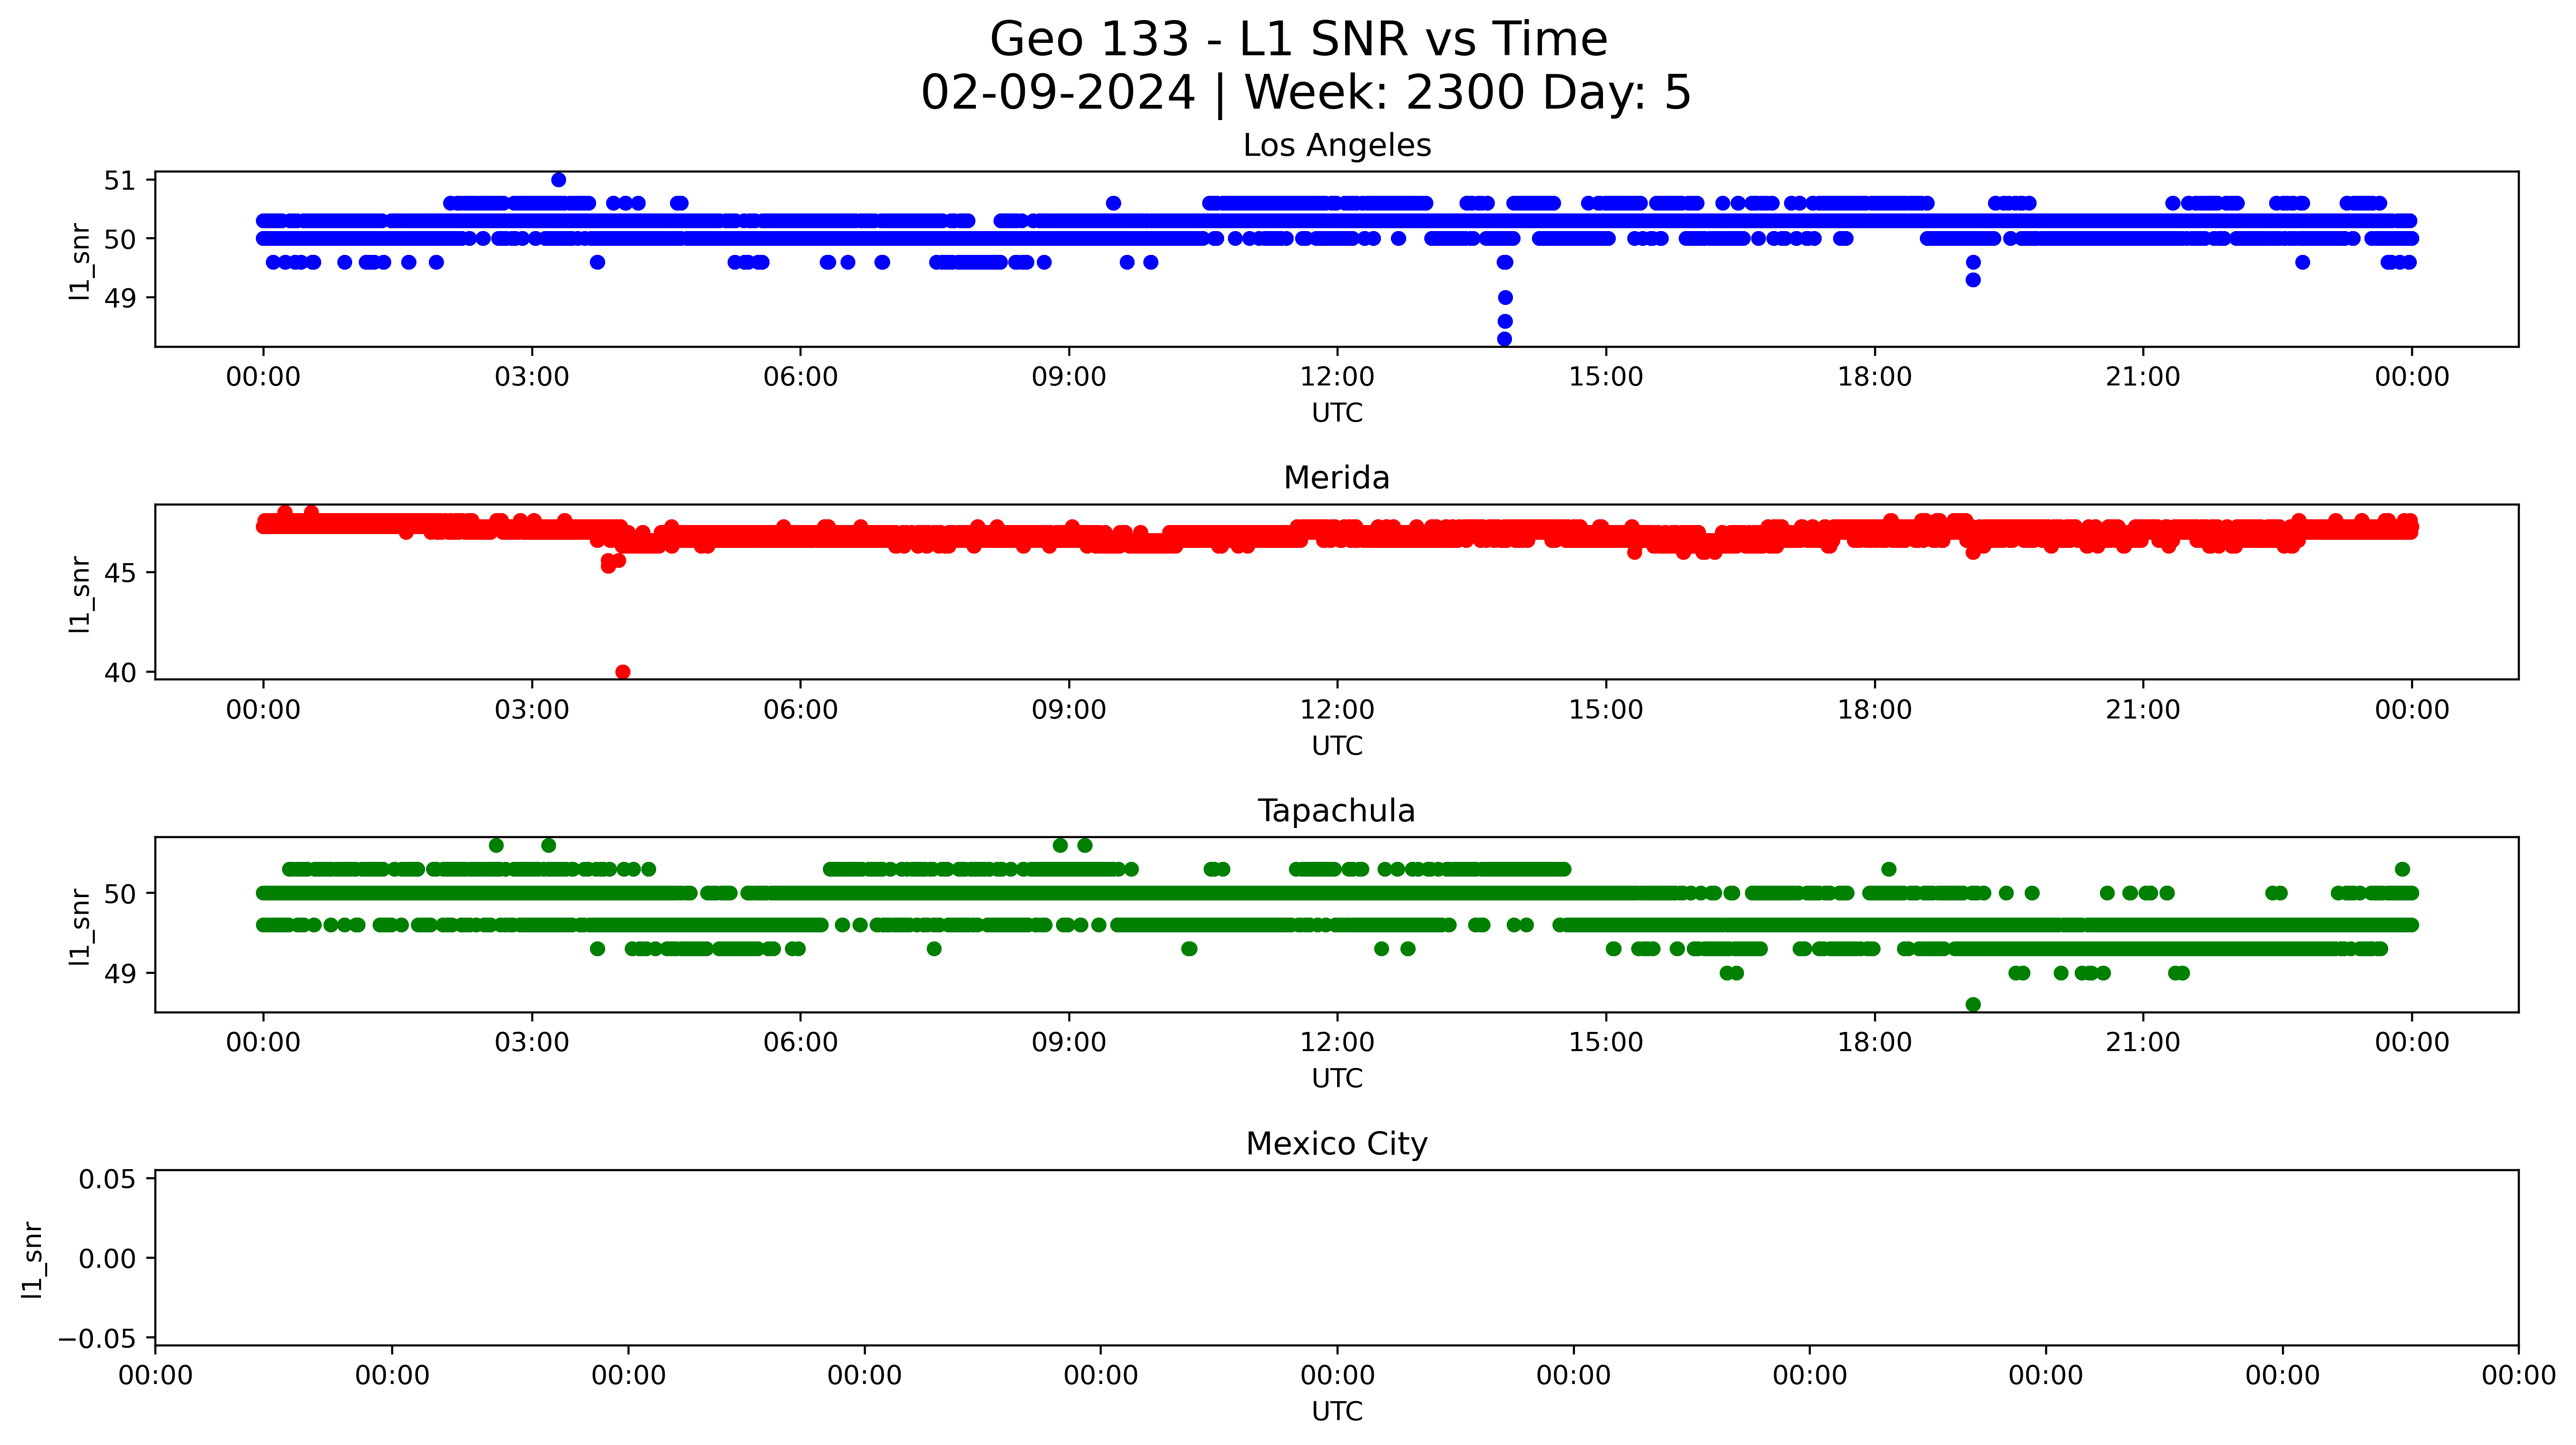Click the '09:00' x-tick under the Tapachula plot
This screenshot has width=2576, height=1445.
(x=1069, y=1043)
